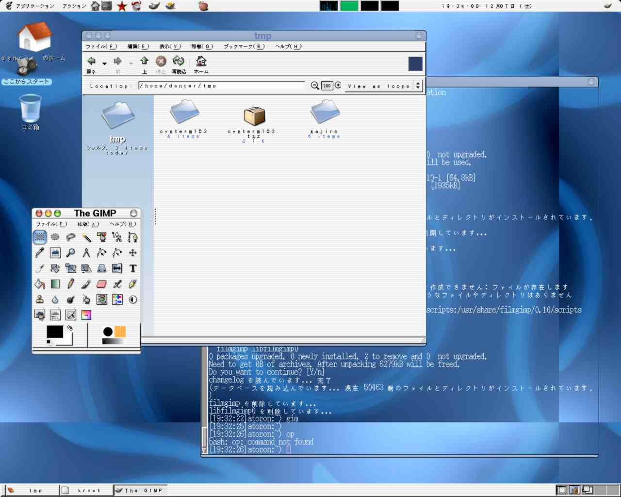
Task: Select the Ellipse Select tool in GIMP
Action: (55, 237)
